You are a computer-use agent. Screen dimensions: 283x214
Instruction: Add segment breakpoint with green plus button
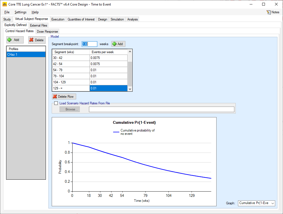(x=118, y=44)
